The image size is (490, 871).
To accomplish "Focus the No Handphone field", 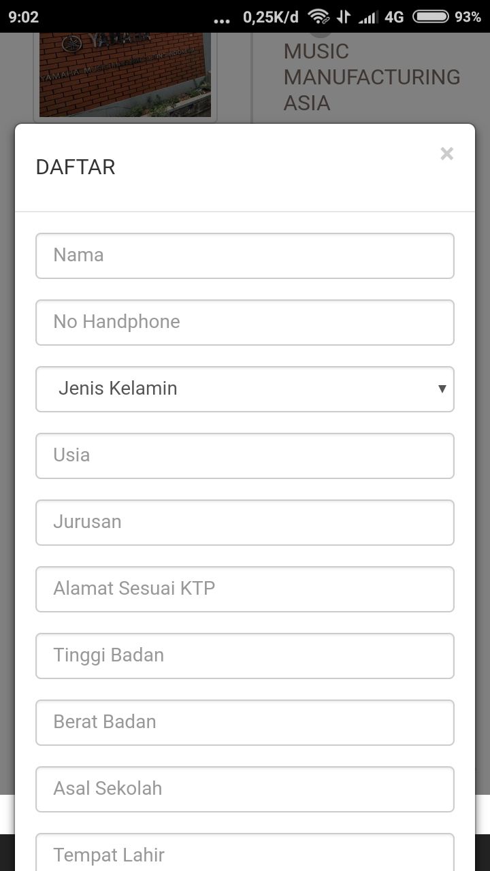I will coord(245,323).
